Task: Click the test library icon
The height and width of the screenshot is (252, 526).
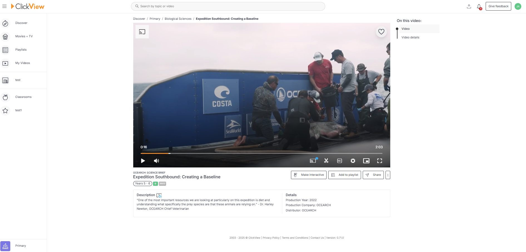Action: pos(5,80)
